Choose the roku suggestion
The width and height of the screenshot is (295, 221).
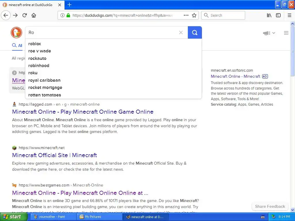pyautogui.click(x=114, y=73)
